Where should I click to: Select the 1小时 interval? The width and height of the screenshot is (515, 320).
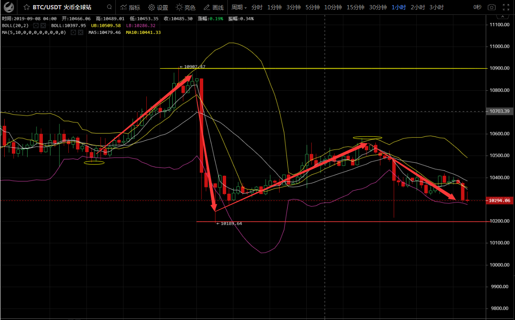(398, 7)
